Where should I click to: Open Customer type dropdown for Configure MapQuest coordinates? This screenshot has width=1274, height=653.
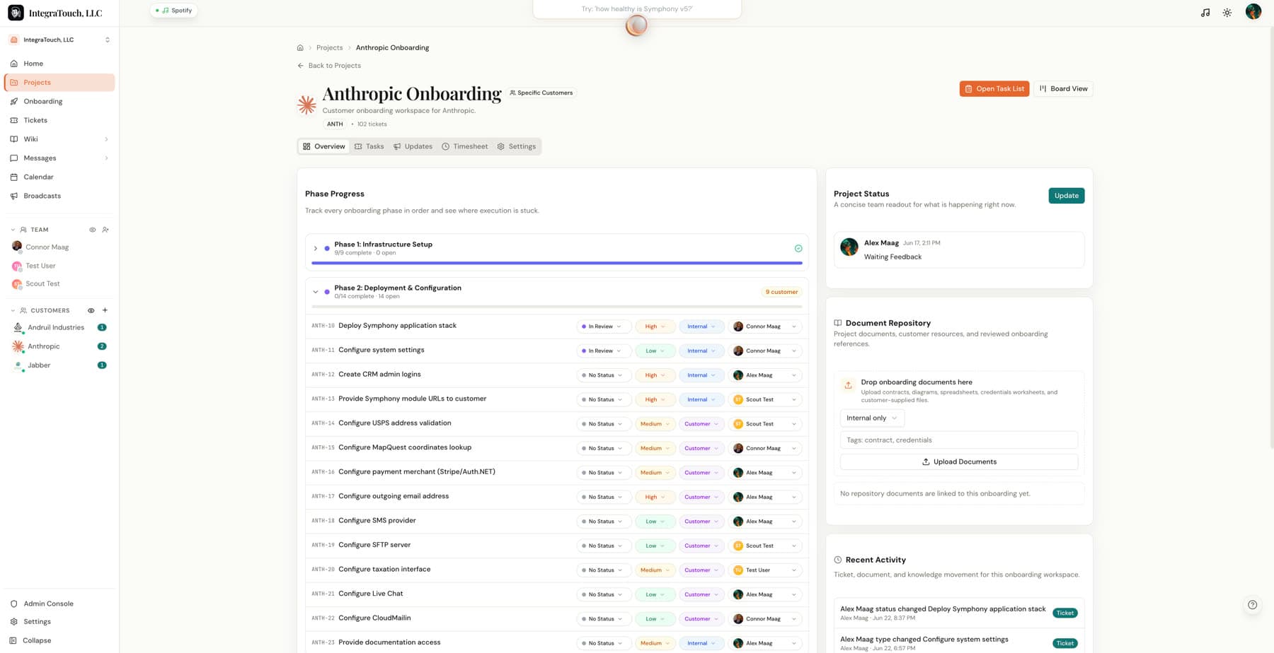click(701, 449)
